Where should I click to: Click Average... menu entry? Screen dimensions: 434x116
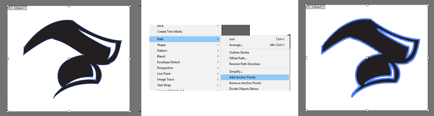click(236, 45)
